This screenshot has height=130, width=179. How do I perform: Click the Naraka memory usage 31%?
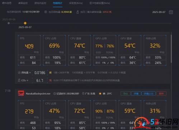coord(155,111)
